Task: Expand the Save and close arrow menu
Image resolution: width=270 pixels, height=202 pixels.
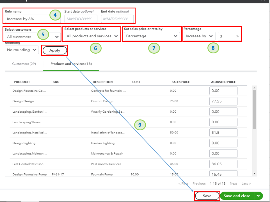Action: [x=258, y=196]
